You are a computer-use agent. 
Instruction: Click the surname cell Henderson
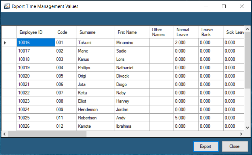(96, 109)
